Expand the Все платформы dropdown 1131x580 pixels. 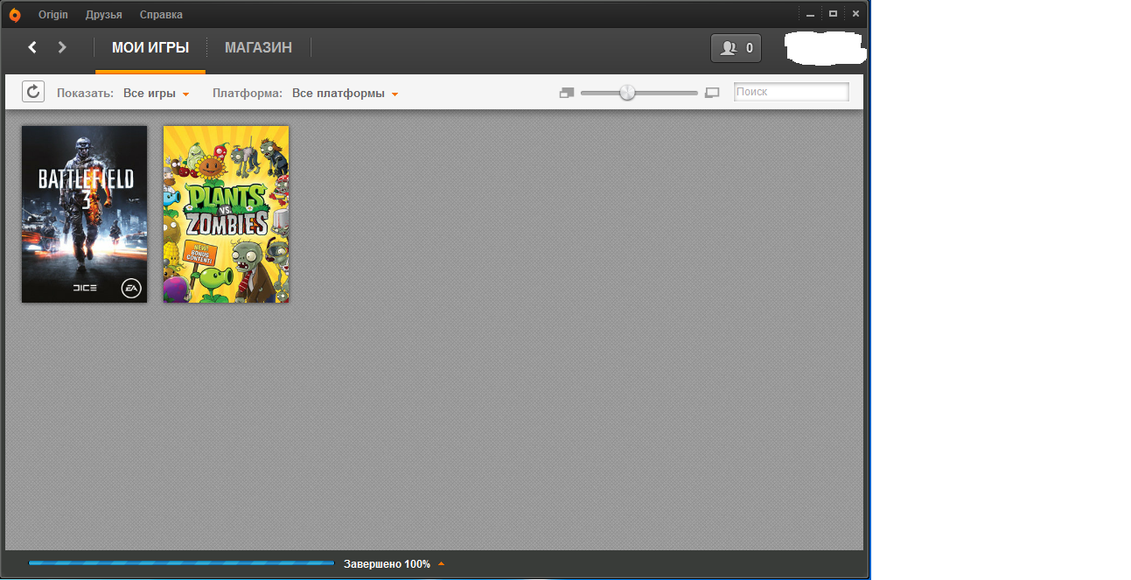coord(346,94)
